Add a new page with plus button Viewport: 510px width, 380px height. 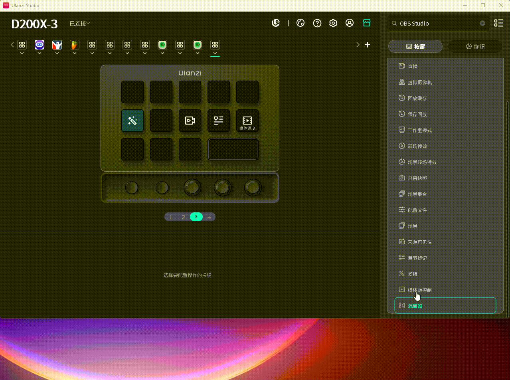[209, 217]
